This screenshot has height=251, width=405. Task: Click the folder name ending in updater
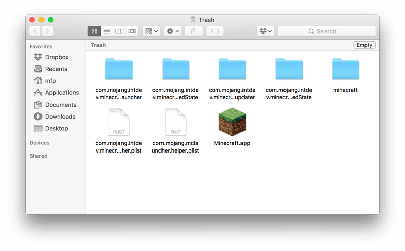(232, 94)
